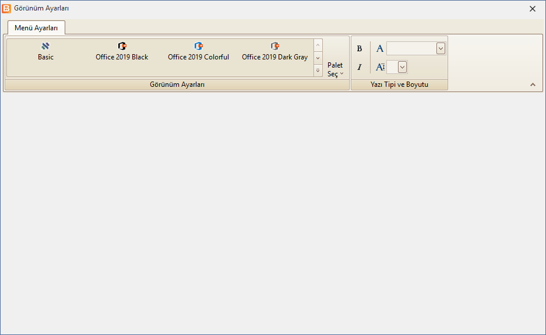Close the Görünüm Ayarları window
This screenshot has width=546, height=335.
coord(533,9)
